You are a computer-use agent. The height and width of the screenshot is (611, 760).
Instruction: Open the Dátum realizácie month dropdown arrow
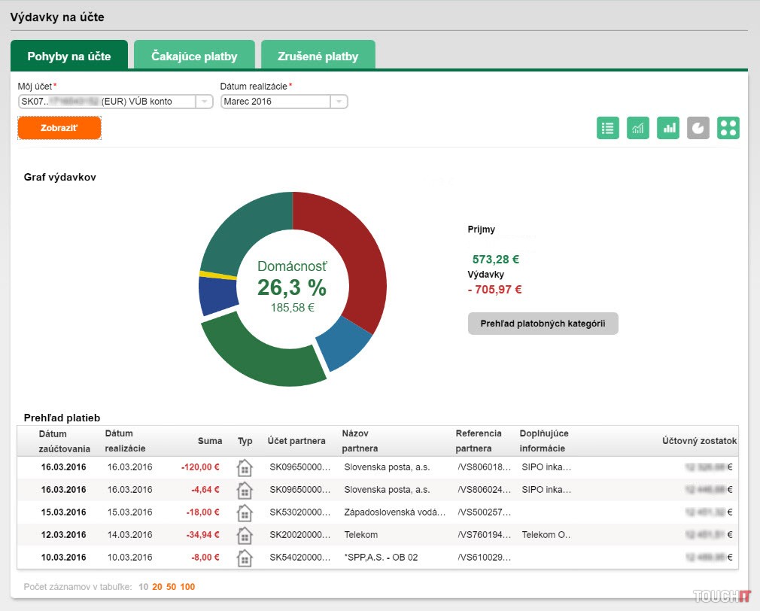339,102
